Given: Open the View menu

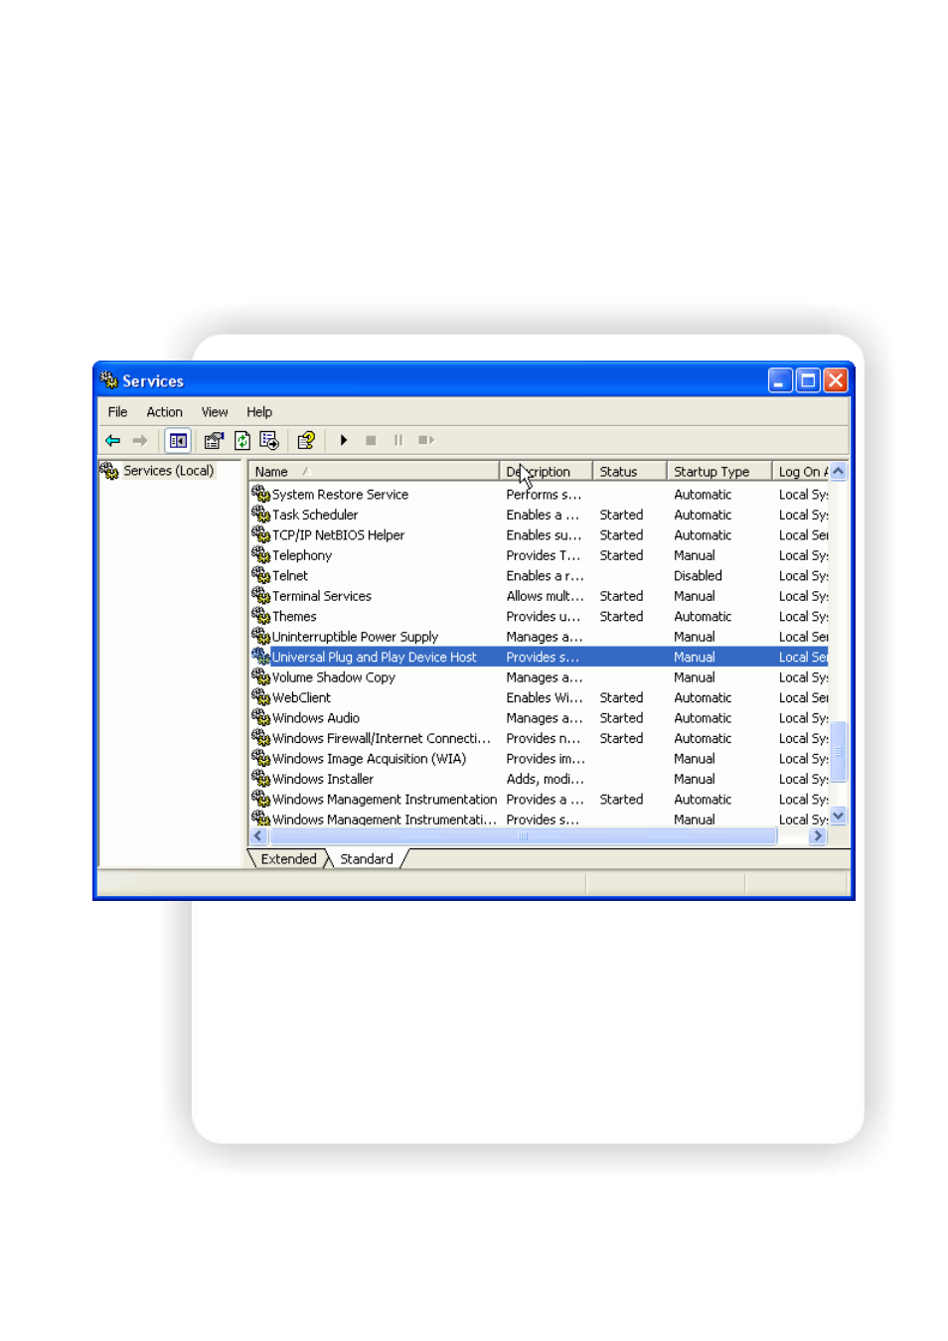Looking at the screenshot, I should point(215,411).
